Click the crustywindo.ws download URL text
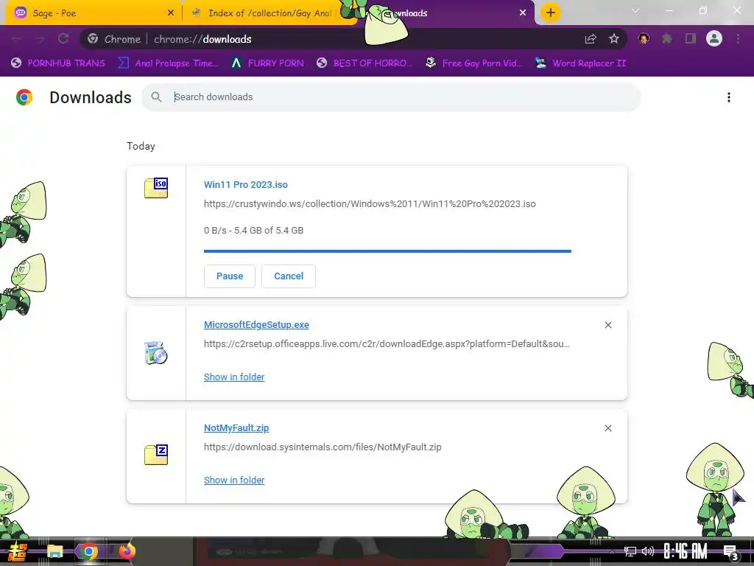 tap(370, 204)
